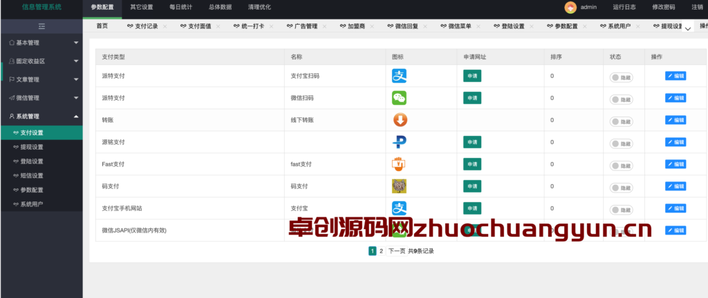The image size is (708, 298).
Task: Close the 支付记录 tab
Action: click(165, 27)
